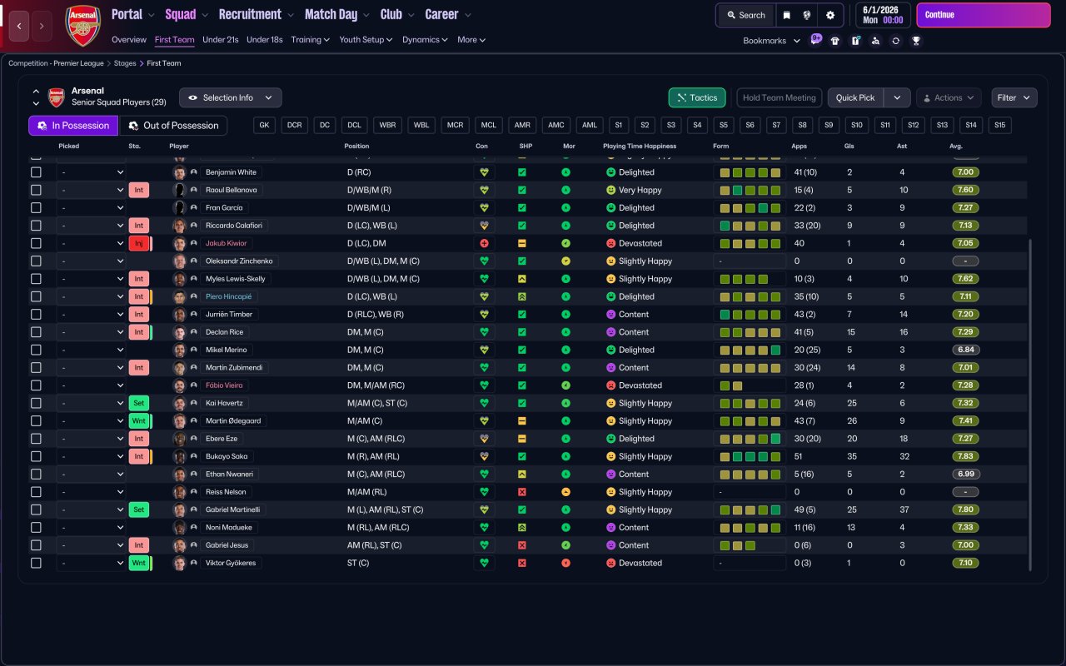Open the Dynamics submenu tab
Image resolution: width=1066 pixels, height=666 pixels.
(x=425, y=40)
